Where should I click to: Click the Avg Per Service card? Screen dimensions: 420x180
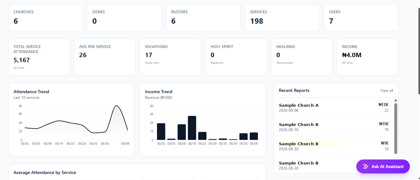(x=105, y=57)
